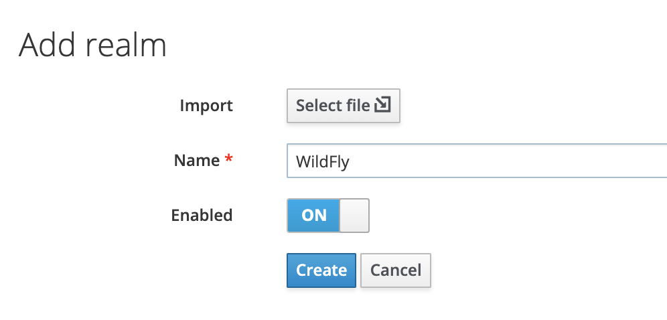Click the white knob of the Enabled switch
Image resolution: width=667 pixels, height=320 pixels.
click(x=354, y=216)
